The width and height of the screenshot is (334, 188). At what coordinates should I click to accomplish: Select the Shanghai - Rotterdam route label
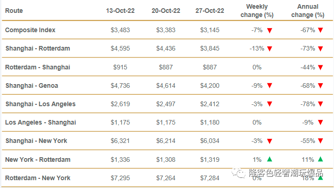(38, 48)
